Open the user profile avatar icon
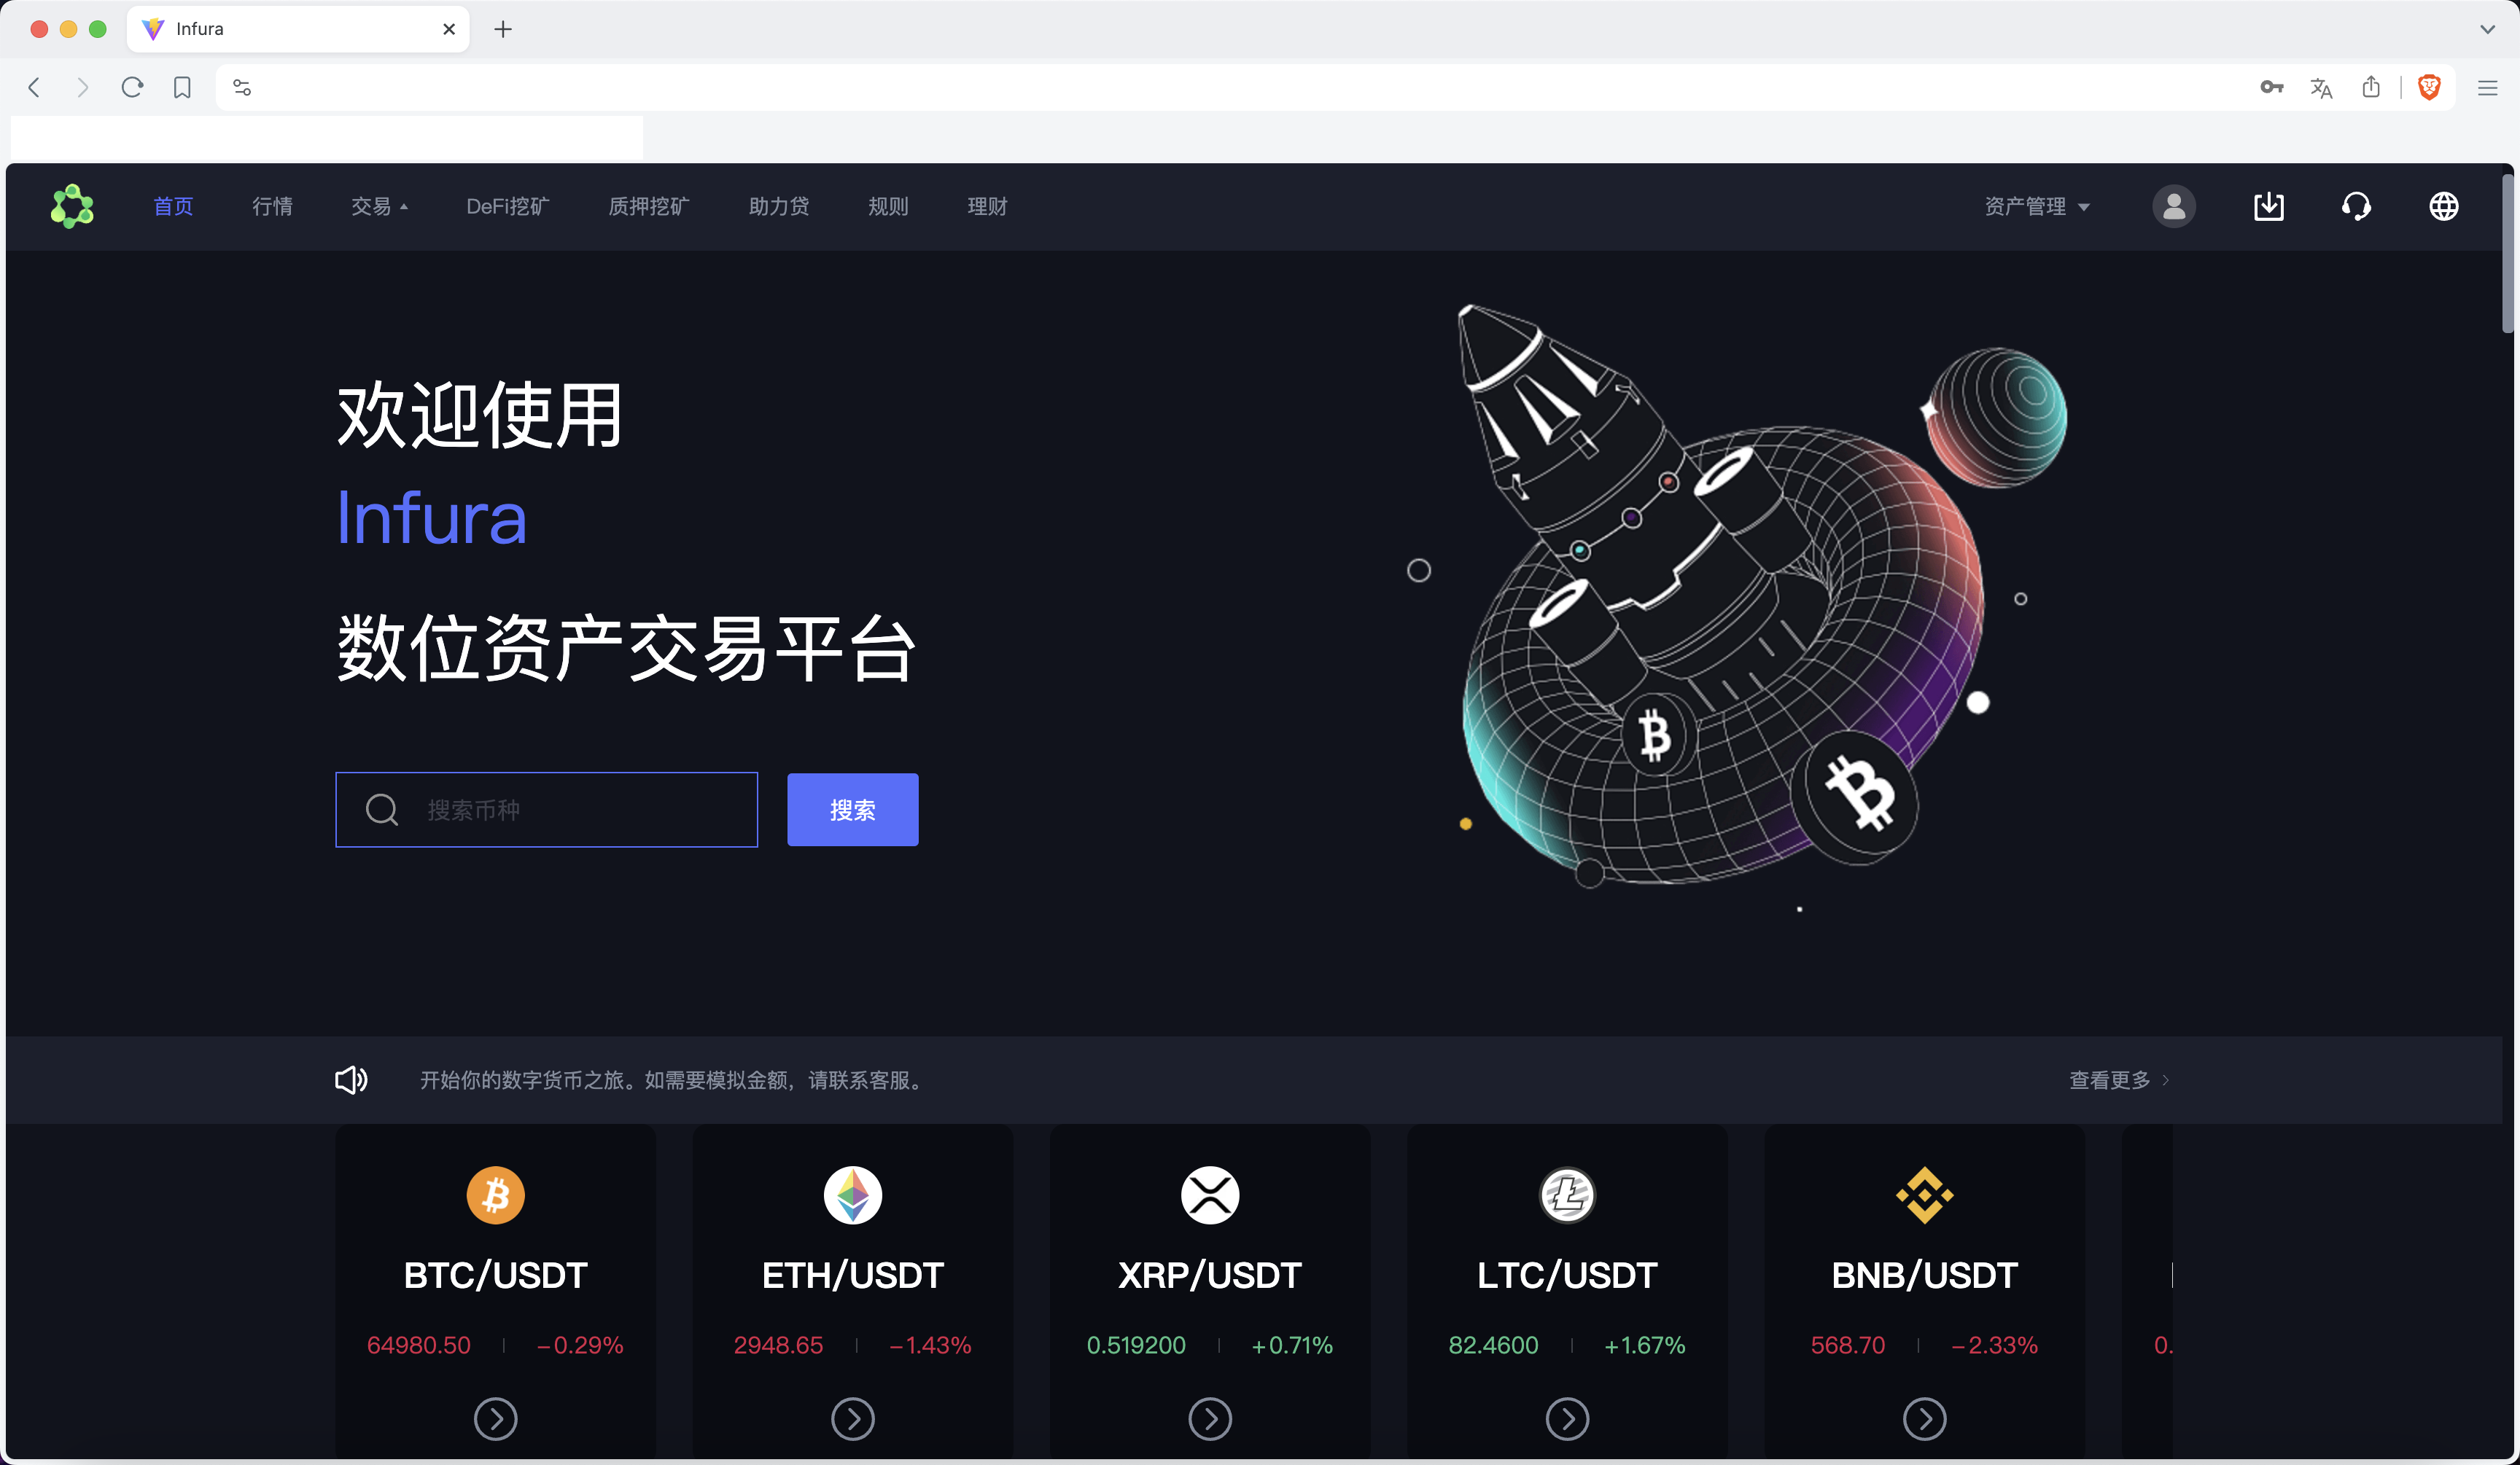The width and height of the screenshot is (2520, 1465). 2174,207
